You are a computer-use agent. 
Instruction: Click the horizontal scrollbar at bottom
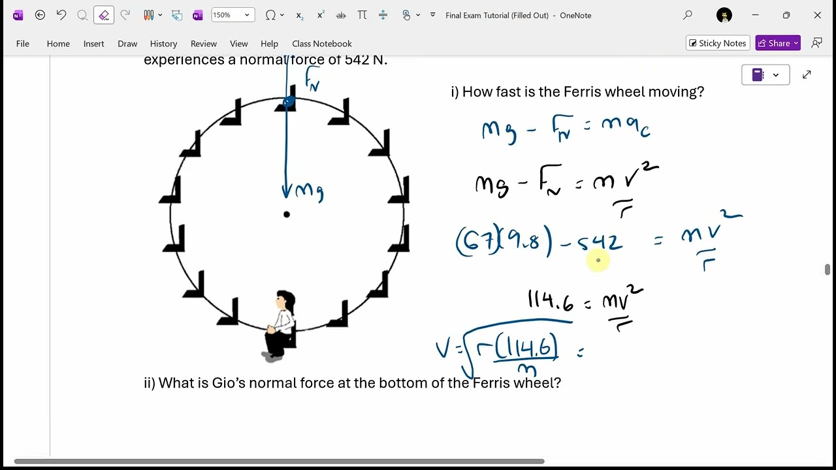(280, 462)
